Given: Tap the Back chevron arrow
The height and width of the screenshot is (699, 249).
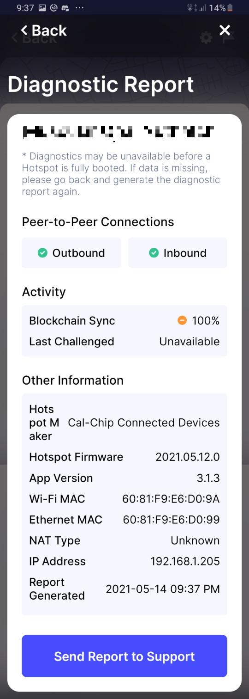Looking at the screenshot, I should 24,31.
